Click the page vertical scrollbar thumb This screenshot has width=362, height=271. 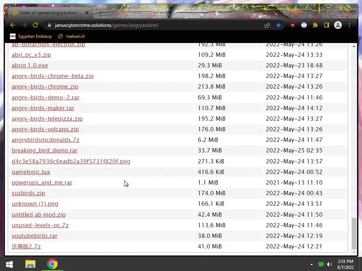pos(354,233)
